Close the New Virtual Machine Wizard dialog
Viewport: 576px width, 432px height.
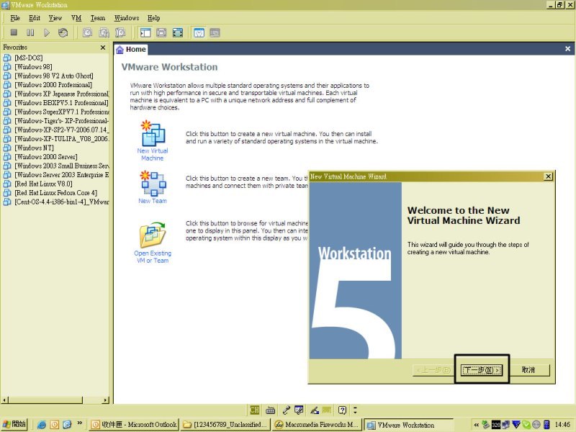point(548,176)
